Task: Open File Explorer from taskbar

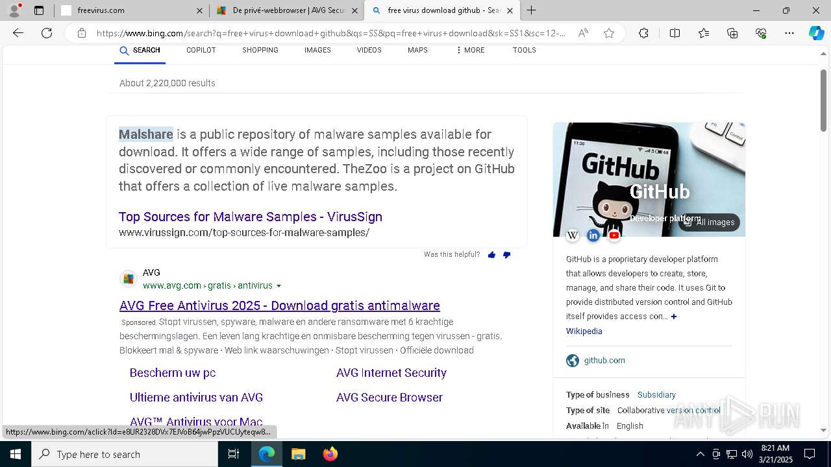Action: coord(298,454)
